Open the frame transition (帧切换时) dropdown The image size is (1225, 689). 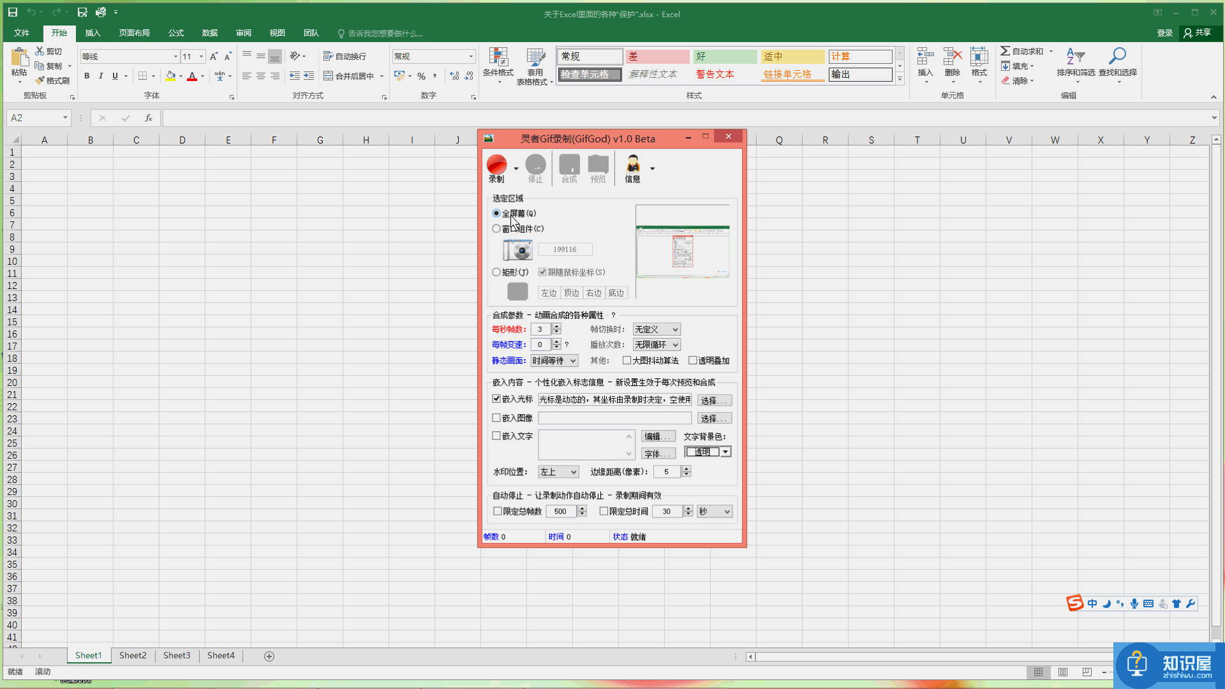[657, 330]
